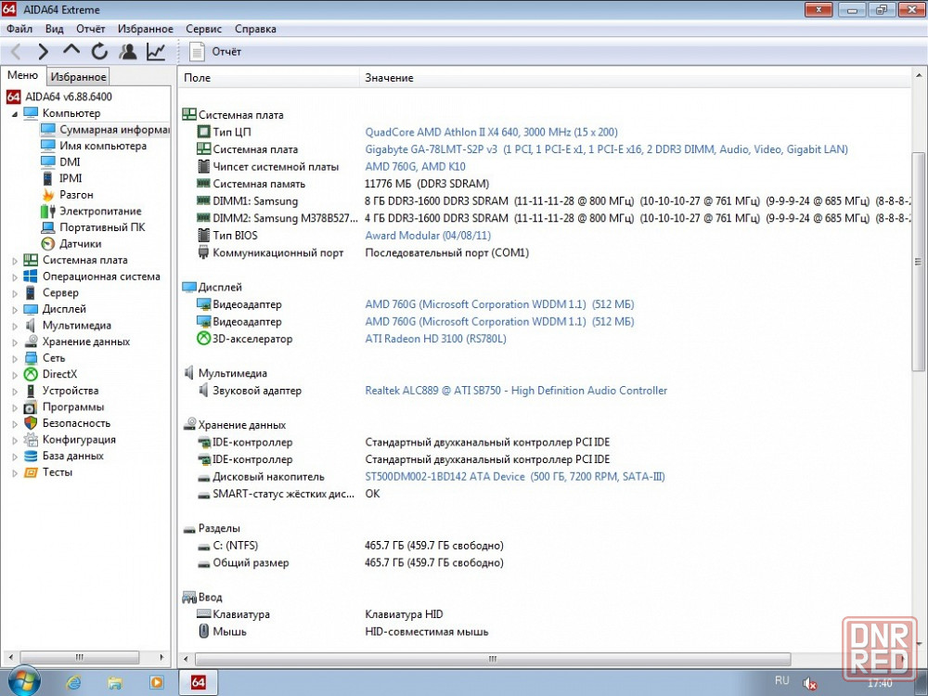Refresh the page using the circular arrow icon
The width and height of the screenshot is (928, 696).
pos(99,51)
